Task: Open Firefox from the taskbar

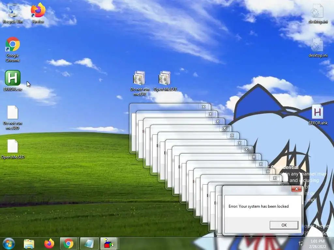Action: [49, 243]
